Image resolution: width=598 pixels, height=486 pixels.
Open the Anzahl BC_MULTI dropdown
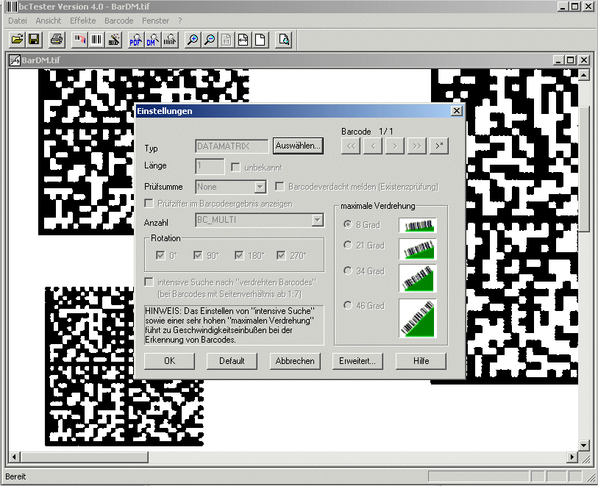[317, 220]
